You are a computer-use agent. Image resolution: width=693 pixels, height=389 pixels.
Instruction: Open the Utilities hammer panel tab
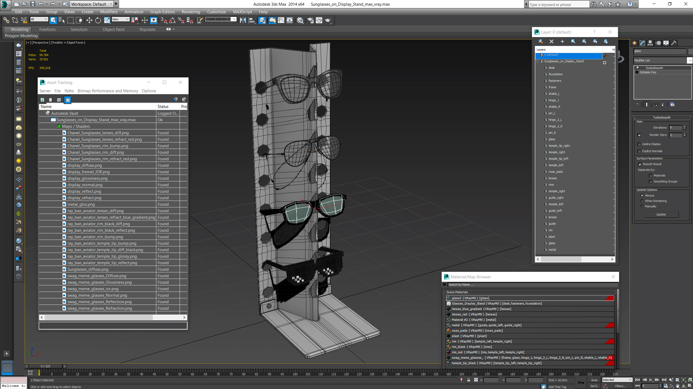point(674,43)
